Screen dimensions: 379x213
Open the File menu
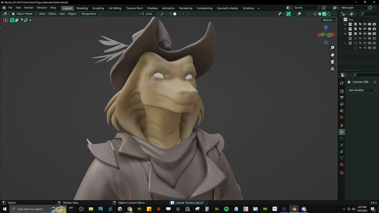(x=10, y=8)
